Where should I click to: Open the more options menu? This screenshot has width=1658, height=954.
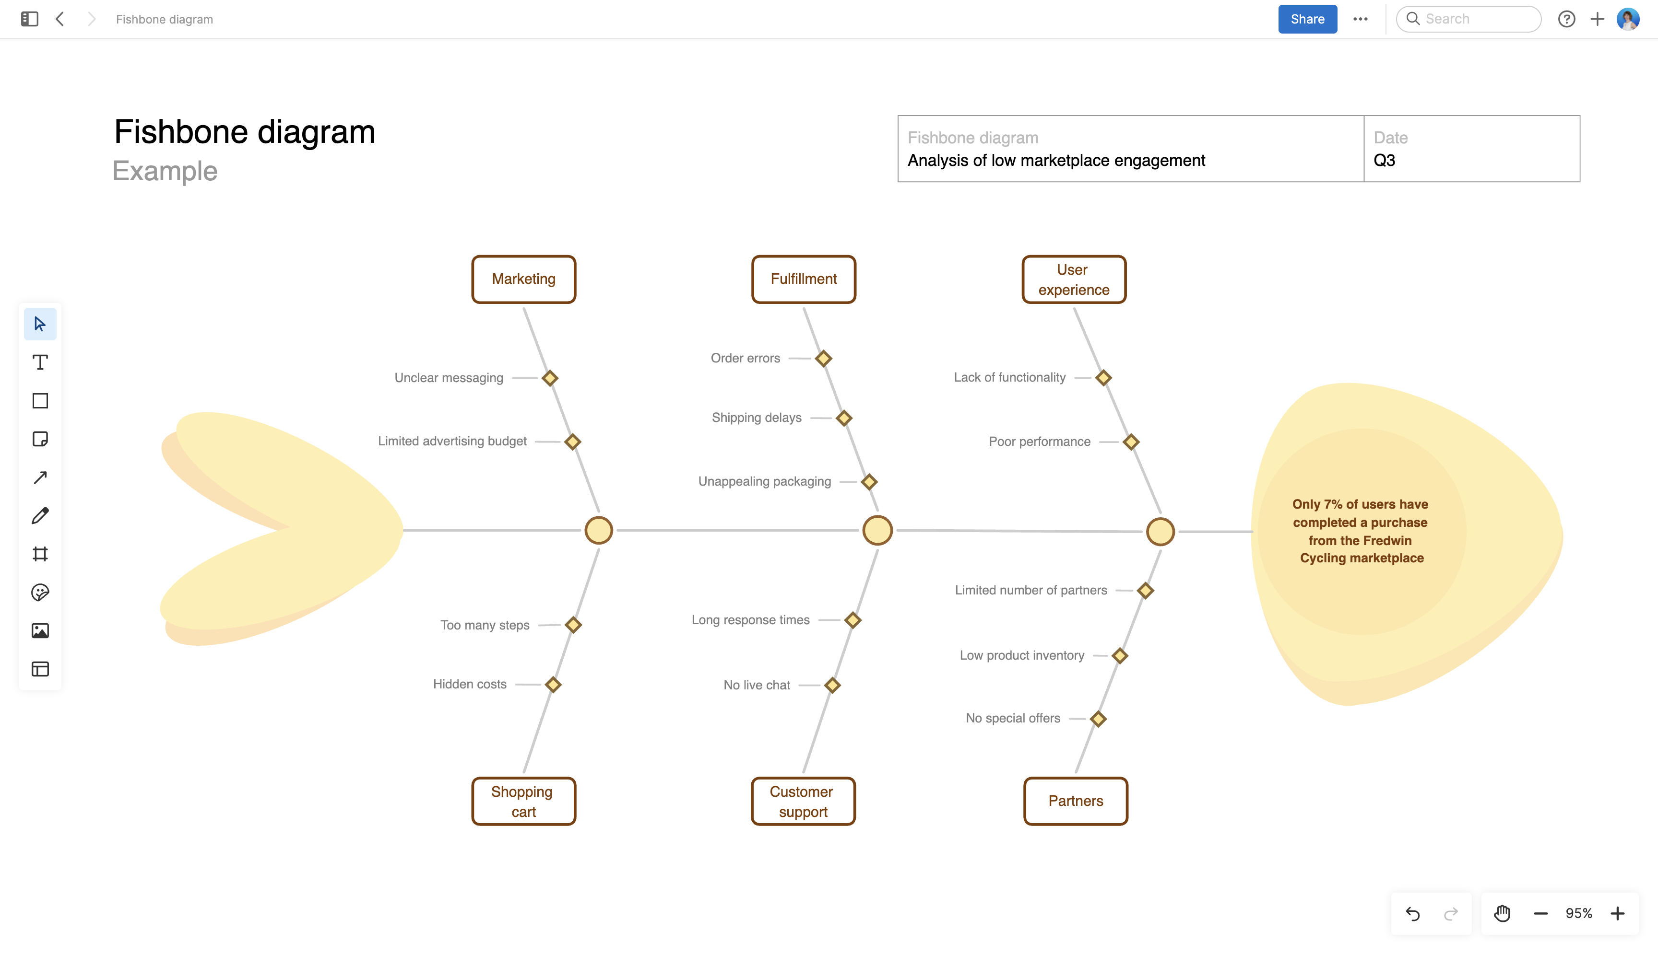[1361, 19]
